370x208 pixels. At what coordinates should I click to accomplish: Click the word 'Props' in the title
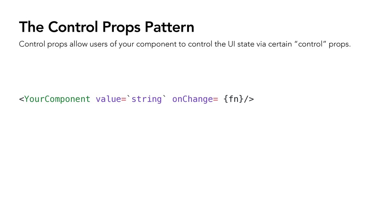tap(121, 28)
